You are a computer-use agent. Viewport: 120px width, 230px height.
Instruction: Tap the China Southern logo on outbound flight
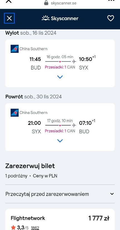coord(14,49)
